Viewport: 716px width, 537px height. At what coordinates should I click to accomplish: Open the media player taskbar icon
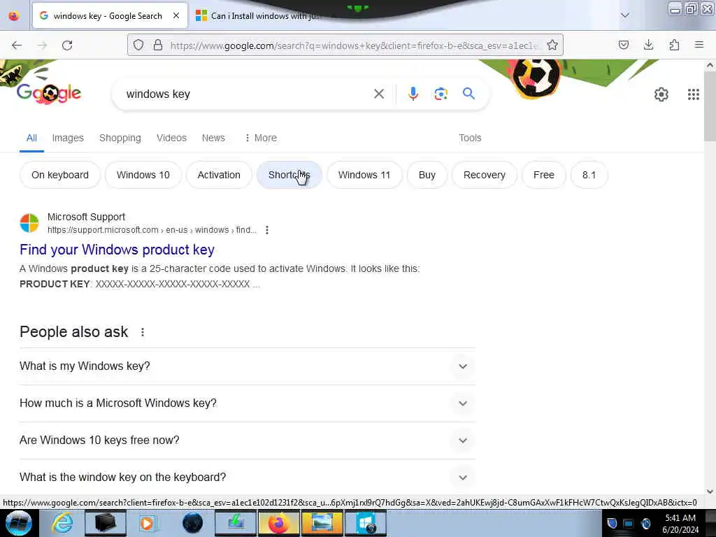147,523
